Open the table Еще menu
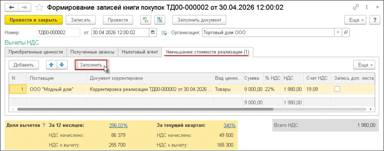Screen dimensions: 384x151 tap(365, 65)
